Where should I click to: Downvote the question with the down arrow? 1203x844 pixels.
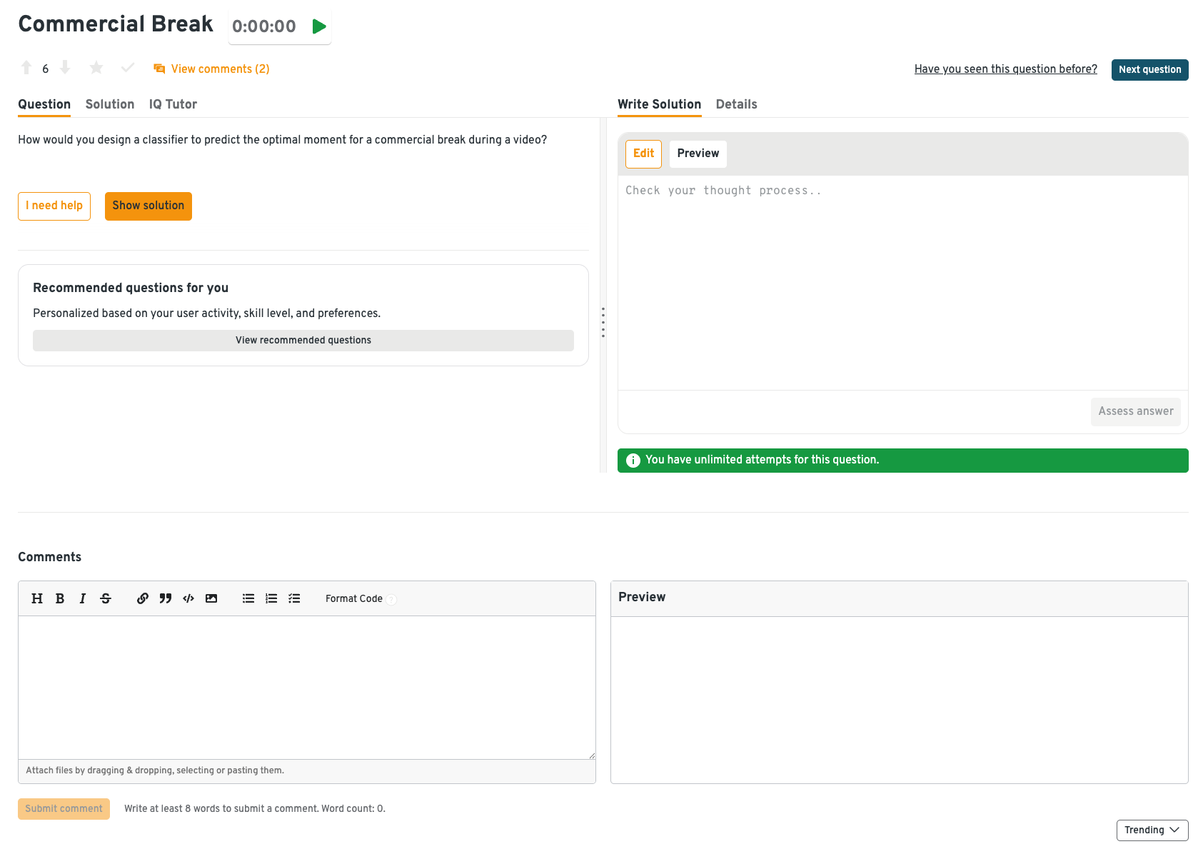[x=65, y=68]
